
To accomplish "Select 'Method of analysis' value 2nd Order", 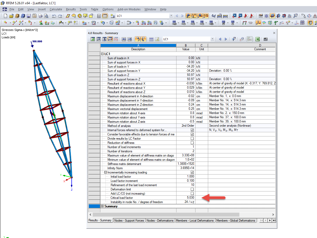I will [x=186, y=126].
